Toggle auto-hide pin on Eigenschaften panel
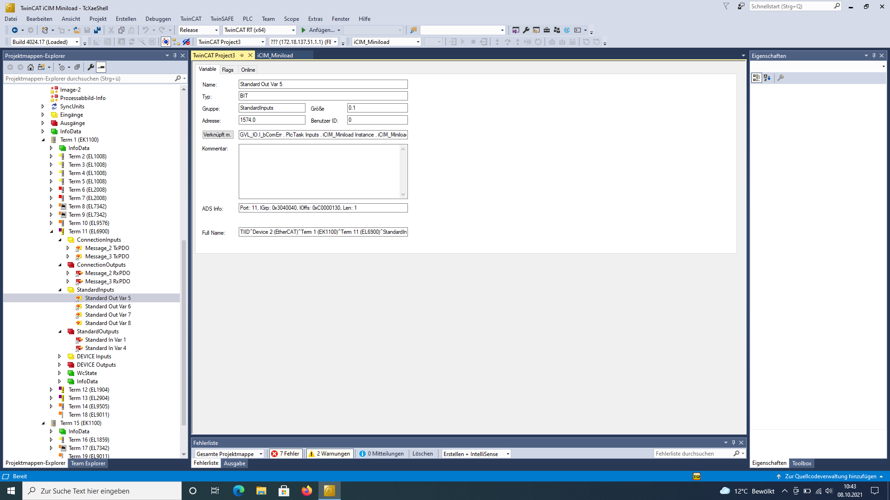890x500 pixels. click(x=874, y=56)
